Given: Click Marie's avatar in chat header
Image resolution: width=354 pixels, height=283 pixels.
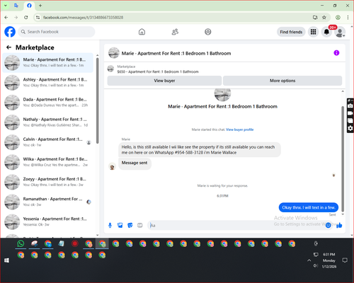Looking at the screenshot, I should coord(114,53).
